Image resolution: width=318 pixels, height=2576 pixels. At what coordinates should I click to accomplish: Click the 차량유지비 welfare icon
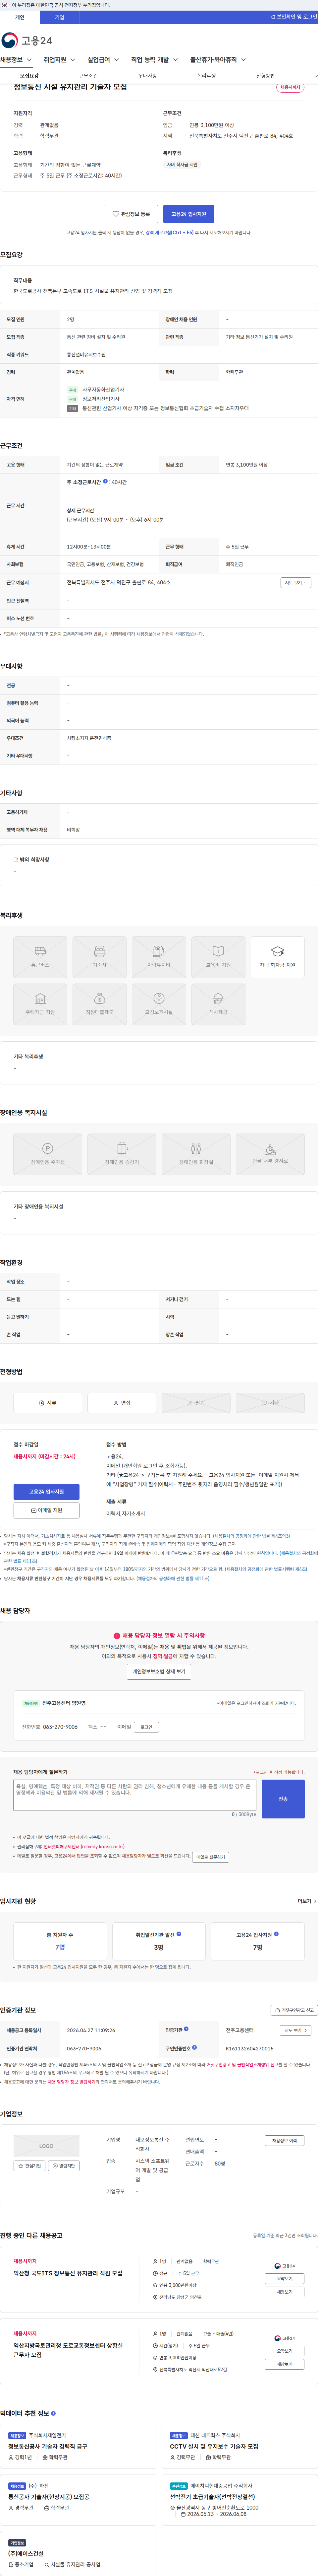tap(158, 957)
